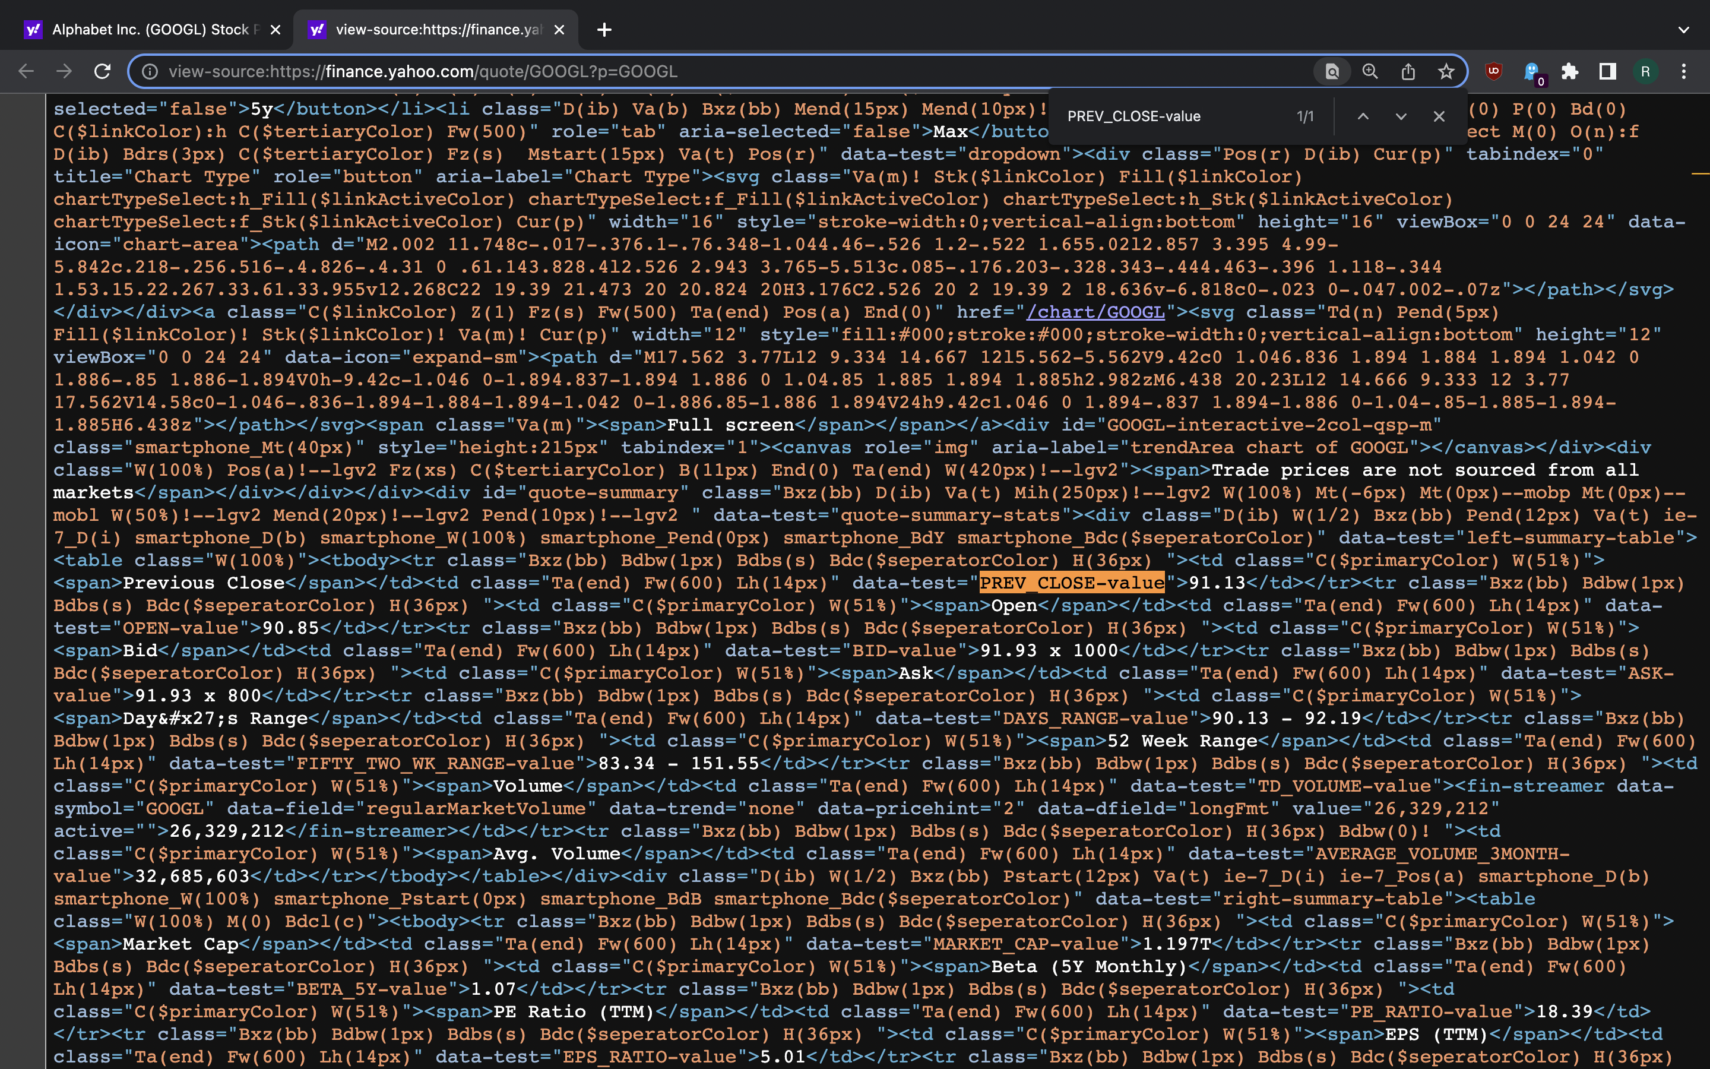Open the /chart/GOOGL link
Screen dimensions: 1710x1069
coord(1095,312)
